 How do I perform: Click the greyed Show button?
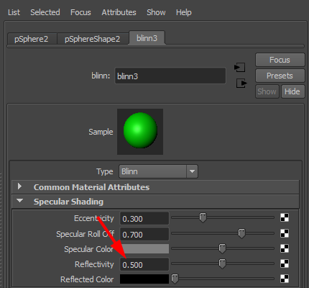pos(267,91)
